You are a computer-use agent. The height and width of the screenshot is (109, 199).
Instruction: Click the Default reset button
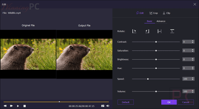[x=126, y=102]
